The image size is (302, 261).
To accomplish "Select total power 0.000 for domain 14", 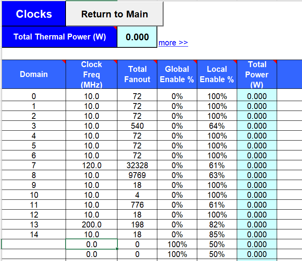I will [x=257, y=234].
